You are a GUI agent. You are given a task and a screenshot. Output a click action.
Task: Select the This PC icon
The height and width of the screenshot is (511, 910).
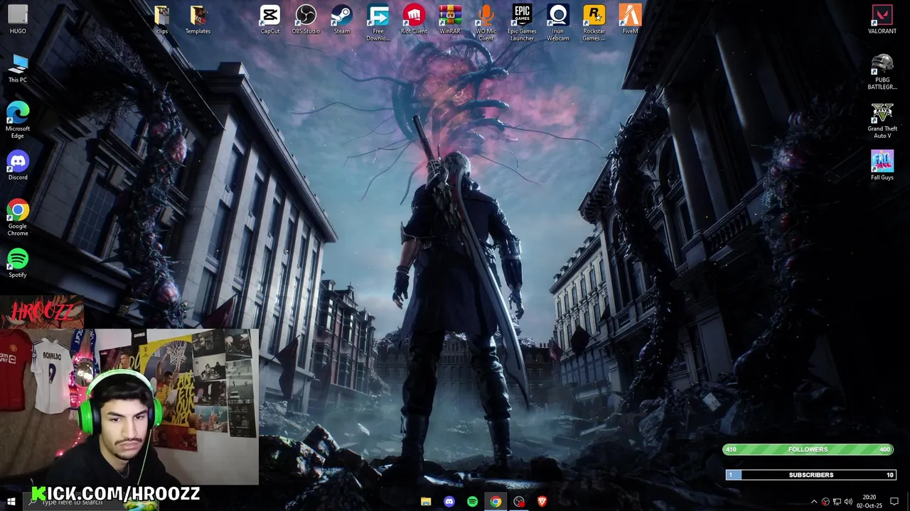18,68
